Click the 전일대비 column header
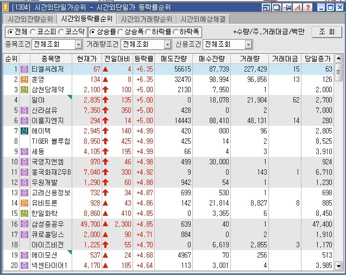346x275 pixels. point(117,59)
